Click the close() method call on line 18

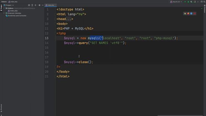coord(85,62)
